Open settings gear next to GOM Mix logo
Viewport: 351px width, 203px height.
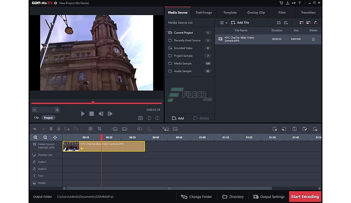(x=56, y=3)
